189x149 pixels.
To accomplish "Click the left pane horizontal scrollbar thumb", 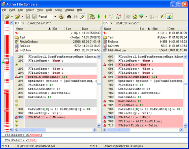I will coord(32,130).
